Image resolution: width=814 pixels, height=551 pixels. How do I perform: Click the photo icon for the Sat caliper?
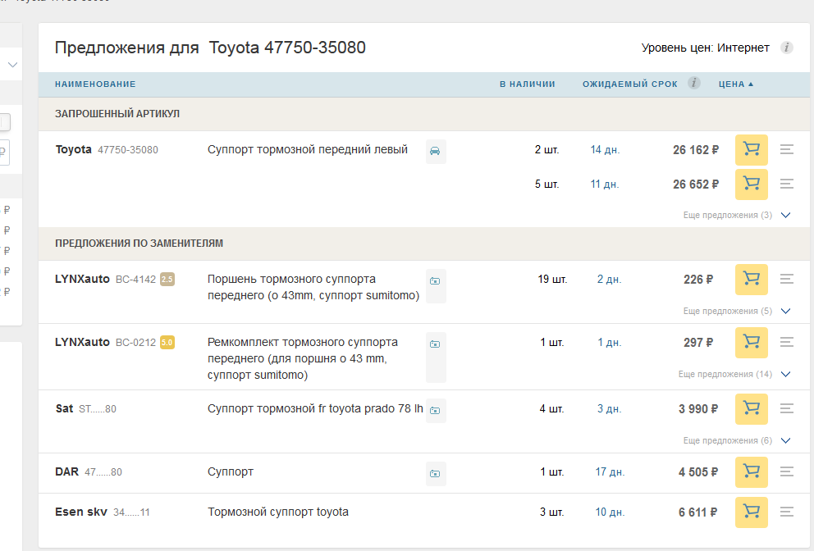[436, 411]
